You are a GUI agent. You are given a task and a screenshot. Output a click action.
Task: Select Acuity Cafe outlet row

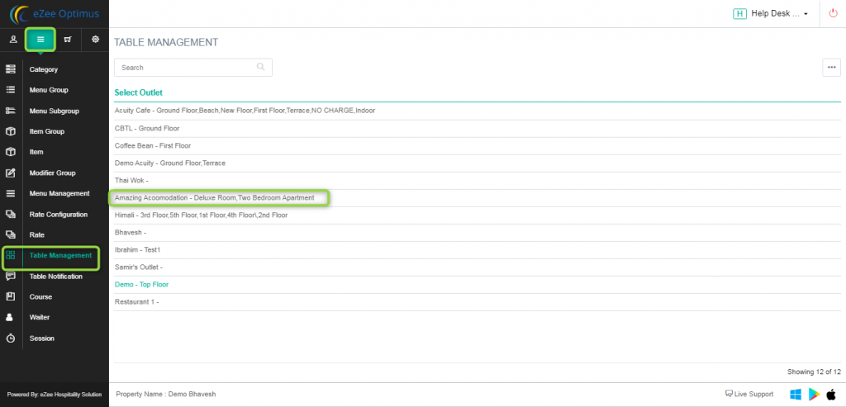477,111
